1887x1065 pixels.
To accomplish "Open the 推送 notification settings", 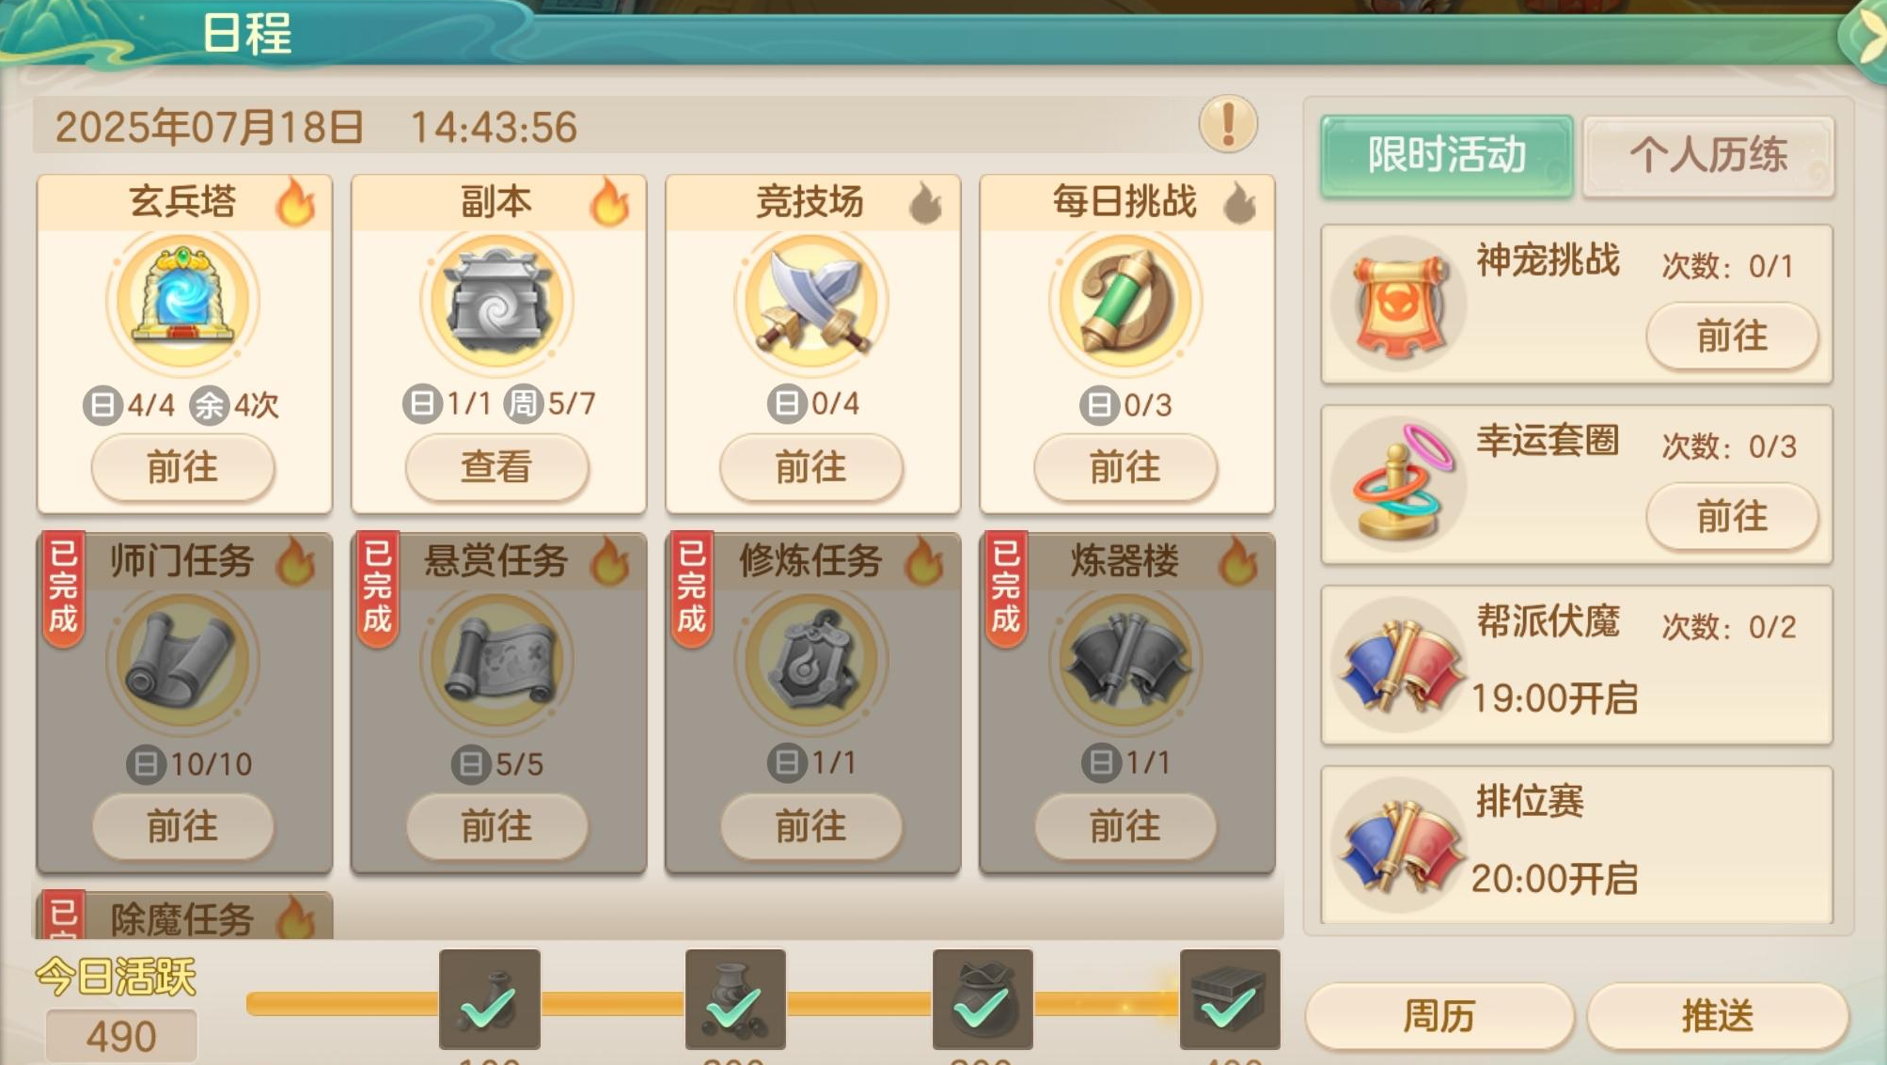I will coord(1718,1016).
